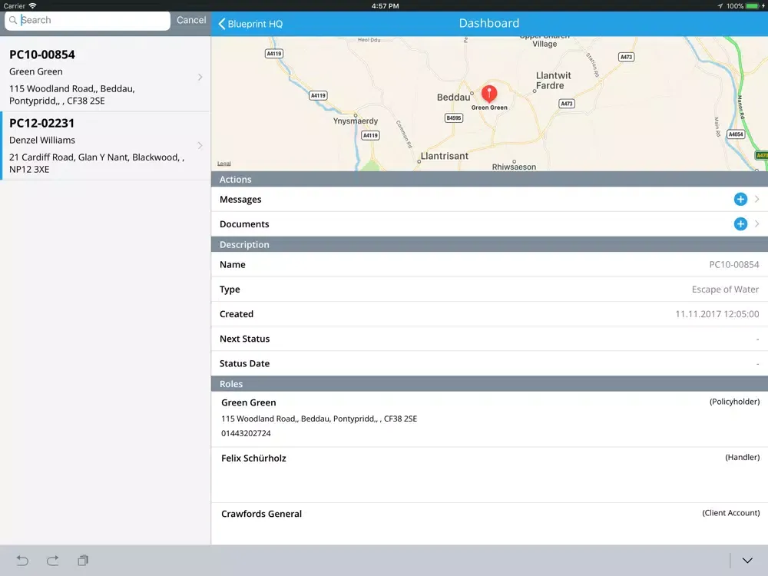This screenshot has height=576, width=768.
Task: Tap the copy/paste icon in the bottom toolbar
Action: pos(83,561)
